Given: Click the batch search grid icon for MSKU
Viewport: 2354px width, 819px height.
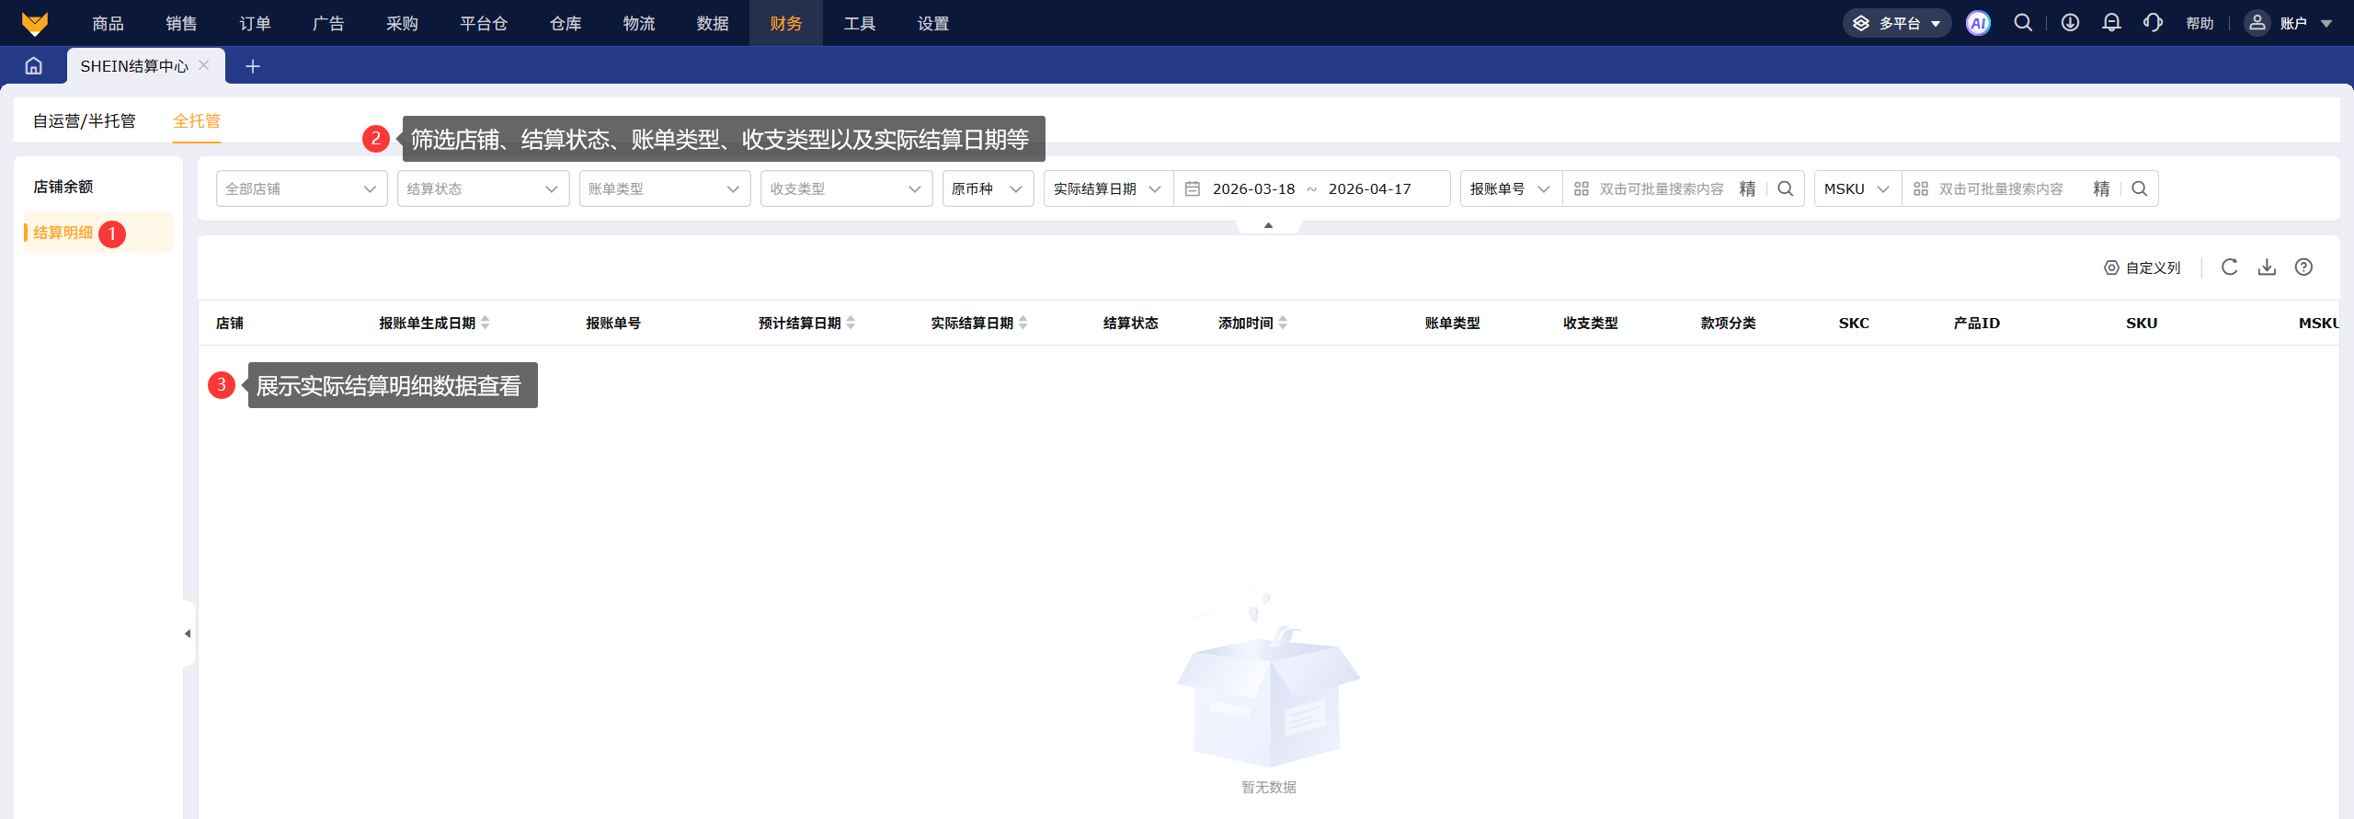Looking at the screenshot, I should point(1921,188).
